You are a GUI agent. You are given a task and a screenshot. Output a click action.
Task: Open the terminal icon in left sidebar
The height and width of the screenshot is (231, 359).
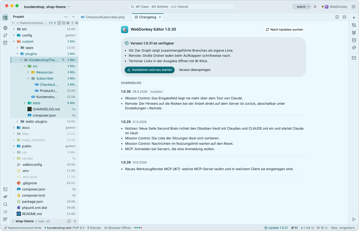click(x=5, y=189)
